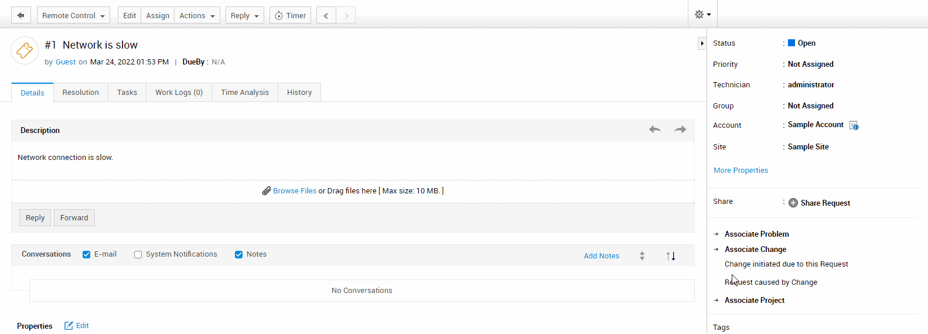Open the Actions dropdown menu

click(197, 15)
